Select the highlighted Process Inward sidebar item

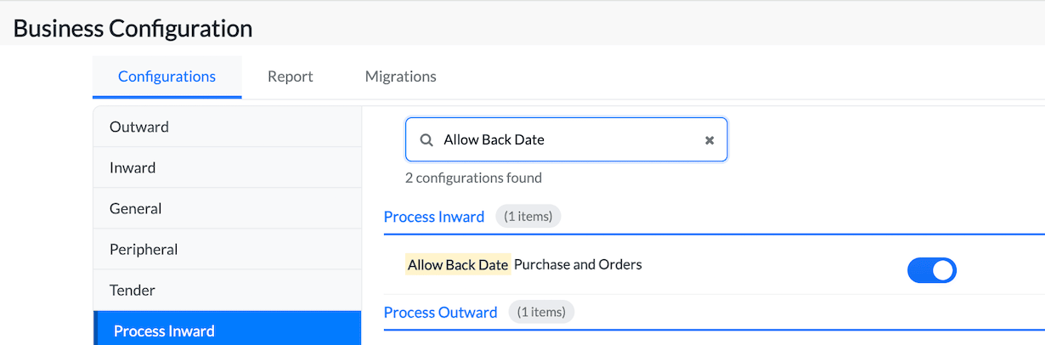pos(164,331)
